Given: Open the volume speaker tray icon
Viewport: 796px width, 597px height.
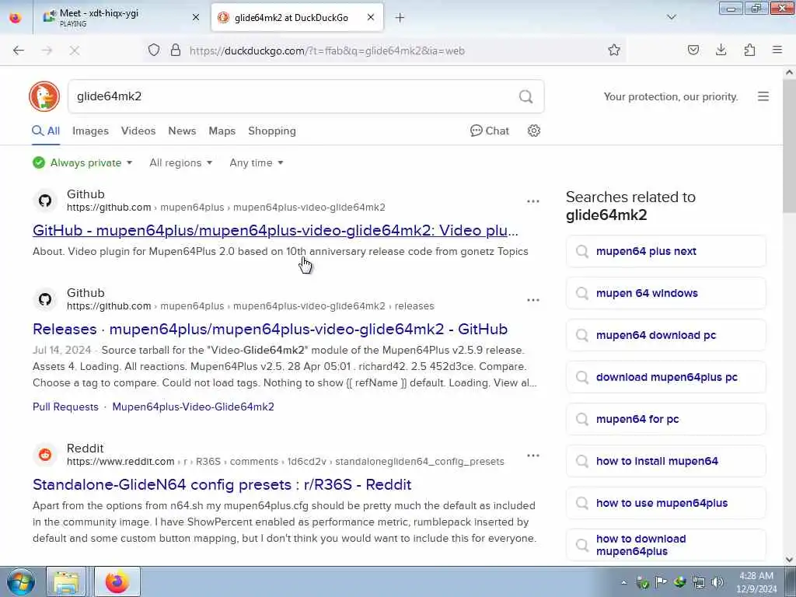Looking at the screenshot, I should coord(717,582).
